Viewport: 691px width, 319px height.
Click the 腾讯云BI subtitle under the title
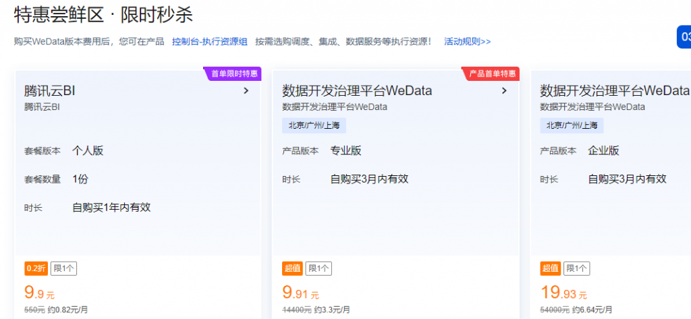42,107
